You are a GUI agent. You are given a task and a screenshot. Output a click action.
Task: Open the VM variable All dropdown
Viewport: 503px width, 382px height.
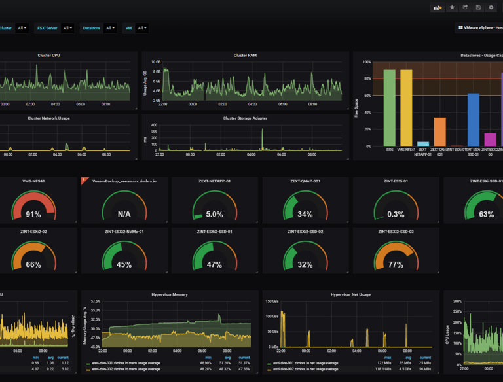click(142, 28)
